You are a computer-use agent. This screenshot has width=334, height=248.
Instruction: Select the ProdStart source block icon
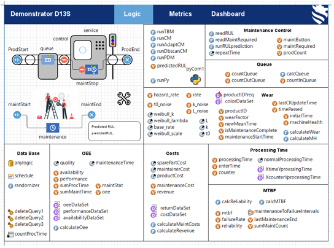tap(17, 60)
